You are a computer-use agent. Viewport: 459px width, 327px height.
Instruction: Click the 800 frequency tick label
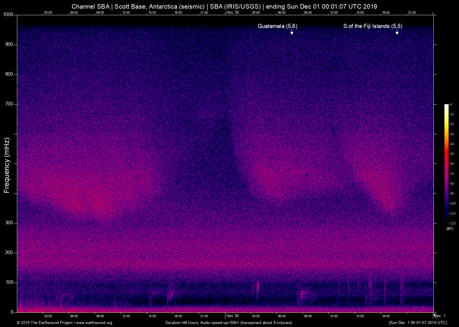tap(9, 74)
